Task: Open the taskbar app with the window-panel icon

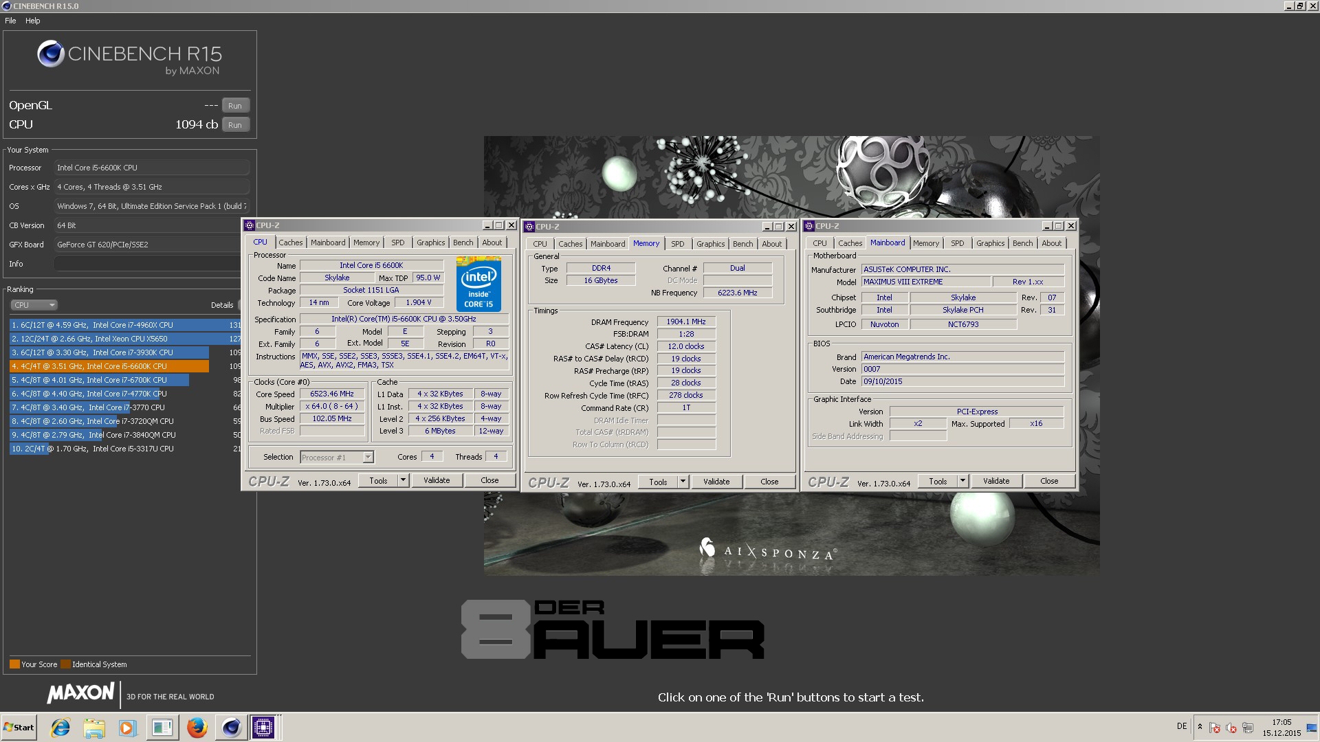Action: click(162, 727)
